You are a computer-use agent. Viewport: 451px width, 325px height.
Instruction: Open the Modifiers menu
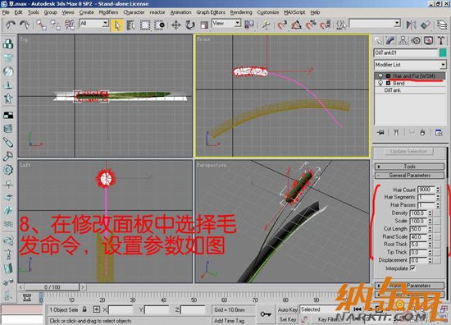108,12
